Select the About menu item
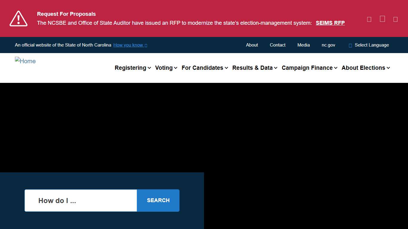Screen dimensions: 408x229 click(x=252, y=45)
